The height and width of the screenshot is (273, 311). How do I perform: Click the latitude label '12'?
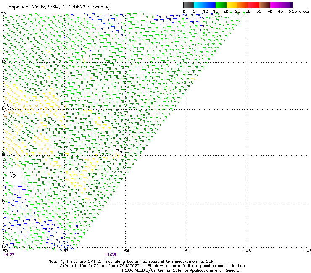point(3,200)
